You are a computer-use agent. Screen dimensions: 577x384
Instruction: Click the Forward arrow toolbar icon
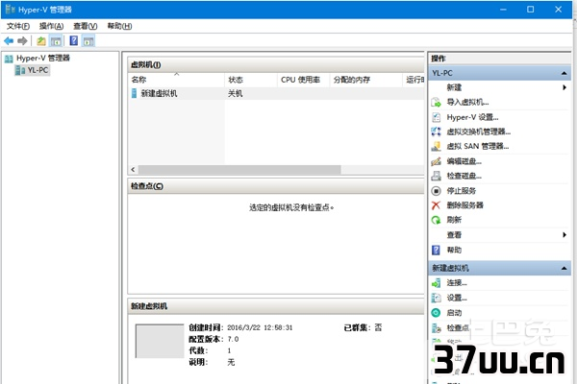coord(22,41)
